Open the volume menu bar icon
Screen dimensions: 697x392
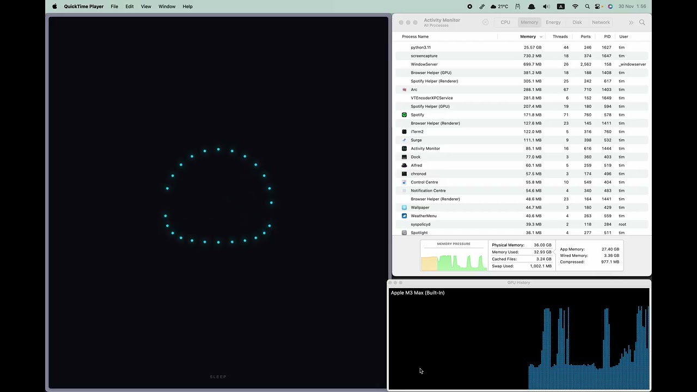(546, 7)
